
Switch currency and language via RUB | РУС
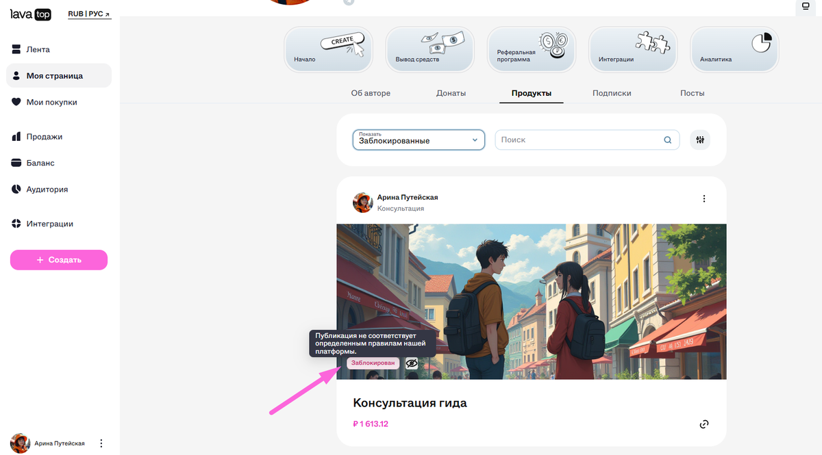[x=89, y=14]
